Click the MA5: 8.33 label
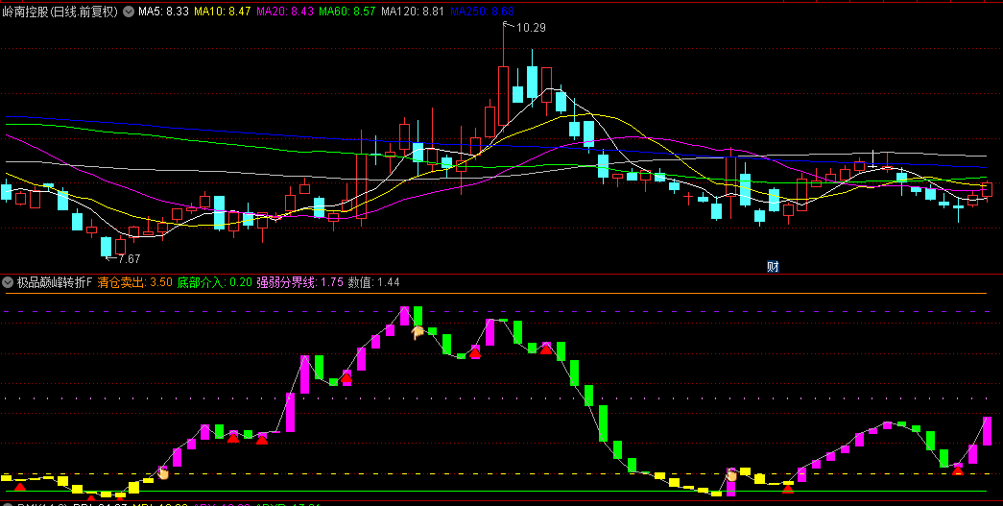Image resolution: width=1003 pixels, height=506 pixels. (x=164, y=12)
